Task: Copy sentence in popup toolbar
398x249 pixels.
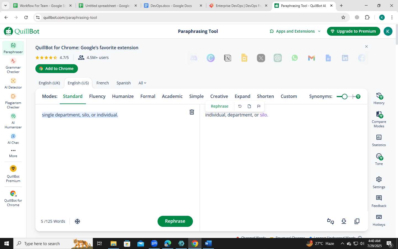Action: pyautogui.click(x=249, y=106)
